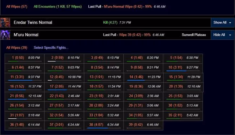Screen dimensions: 235x135
Task: Open M'uru Last Pull Wipe 39 (0:42) link
Action: 135,35
